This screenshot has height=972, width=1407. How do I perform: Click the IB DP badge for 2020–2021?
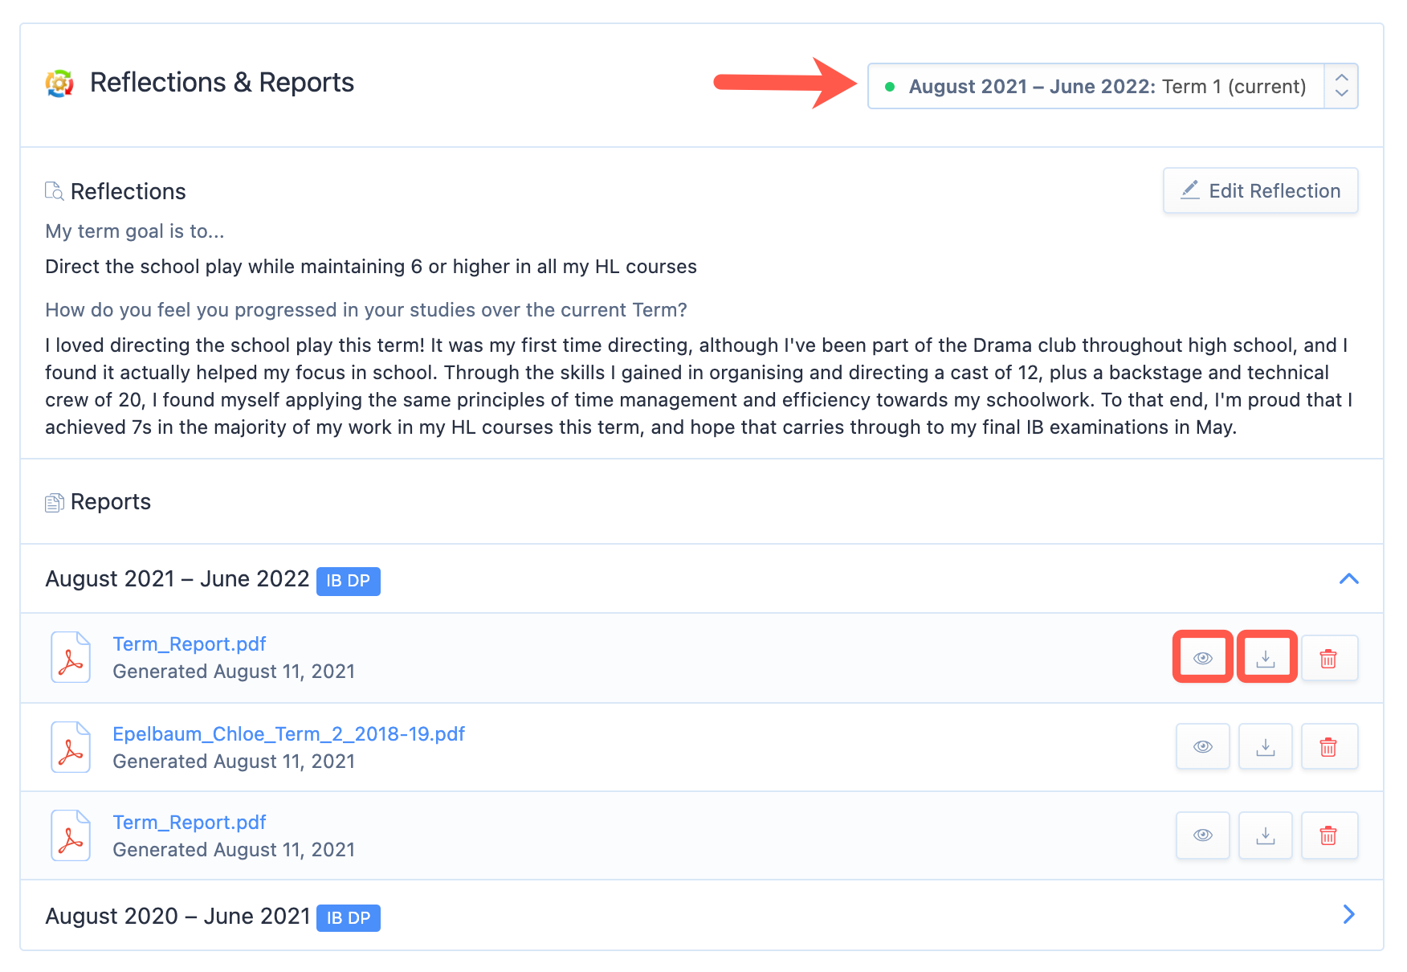(x=348, y=917)
